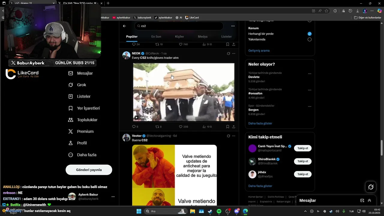Open options for #onsaltın trend

tap(310, 90)
